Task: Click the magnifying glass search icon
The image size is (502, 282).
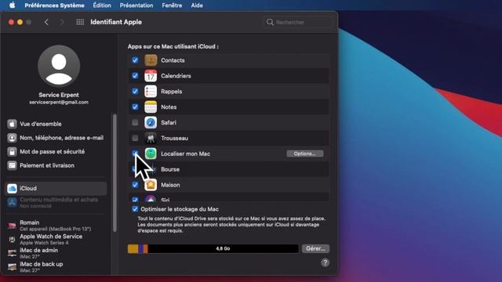Action: [x=270, y=22]
